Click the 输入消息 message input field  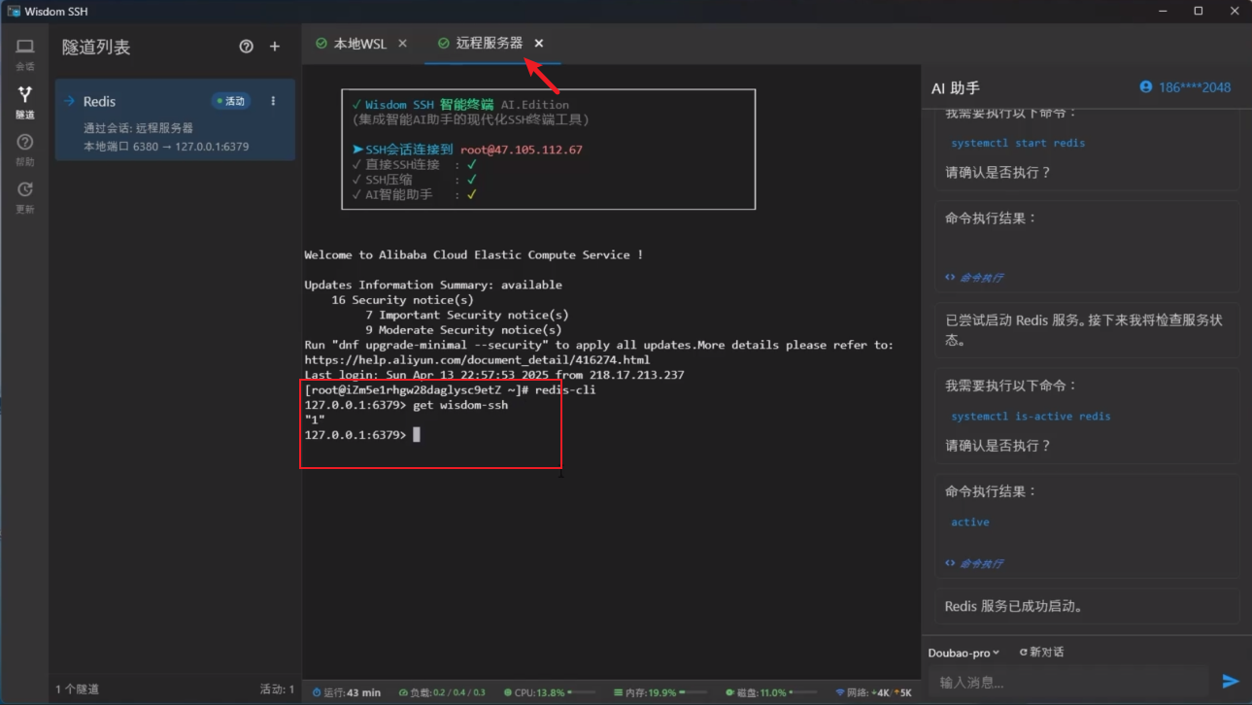(x=1068, y=680)
